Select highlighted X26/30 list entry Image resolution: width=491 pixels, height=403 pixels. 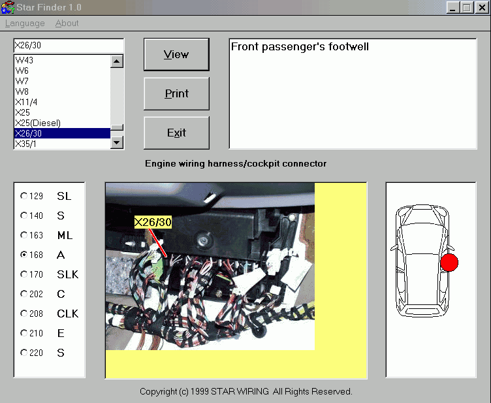click(62, 133)
